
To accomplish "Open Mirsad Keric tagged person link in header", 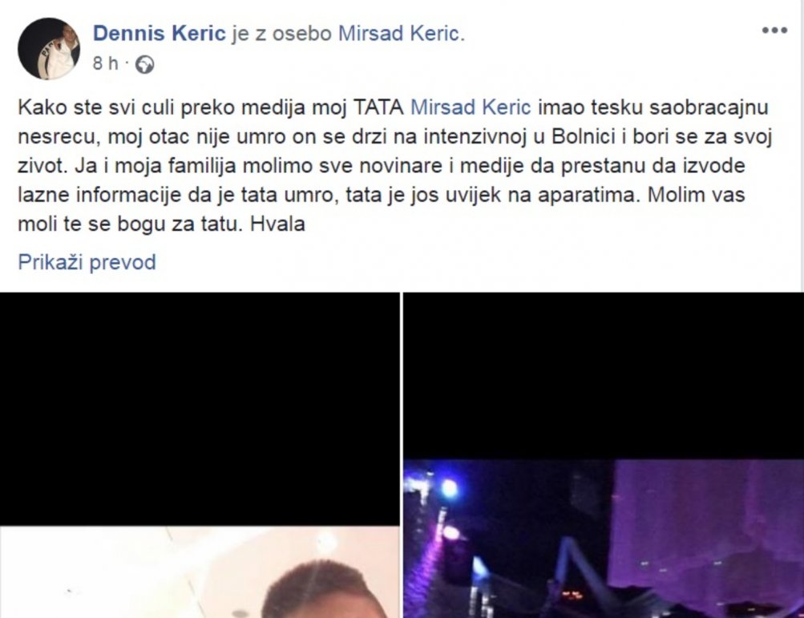I will point(401,34).
